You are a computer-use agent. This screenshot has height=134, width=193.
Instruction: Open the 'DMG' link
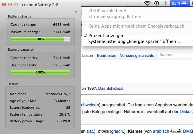pyautogui.click(x=188, y=131)
